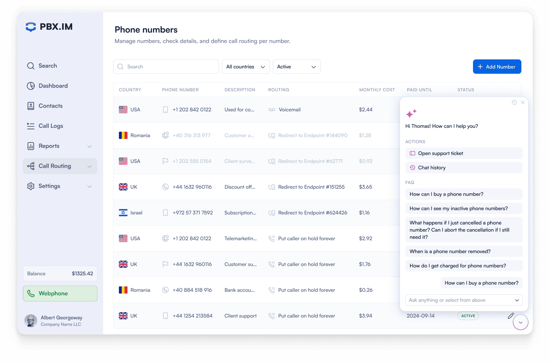Expand the Call Routing chevron
This screenshot has height=363, width=550.
click(89, 166)
